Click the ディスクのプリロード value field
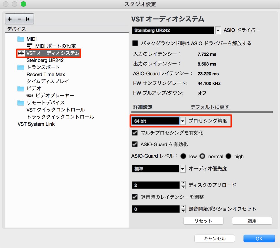 click(x=156, y=185)
